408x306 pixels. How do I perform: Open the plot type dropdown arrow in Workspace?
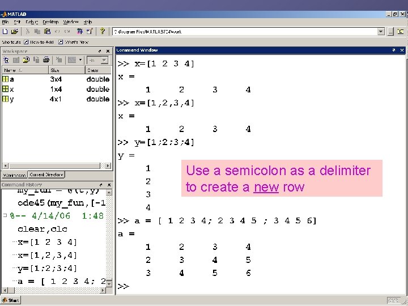click(x=80, y=60)
